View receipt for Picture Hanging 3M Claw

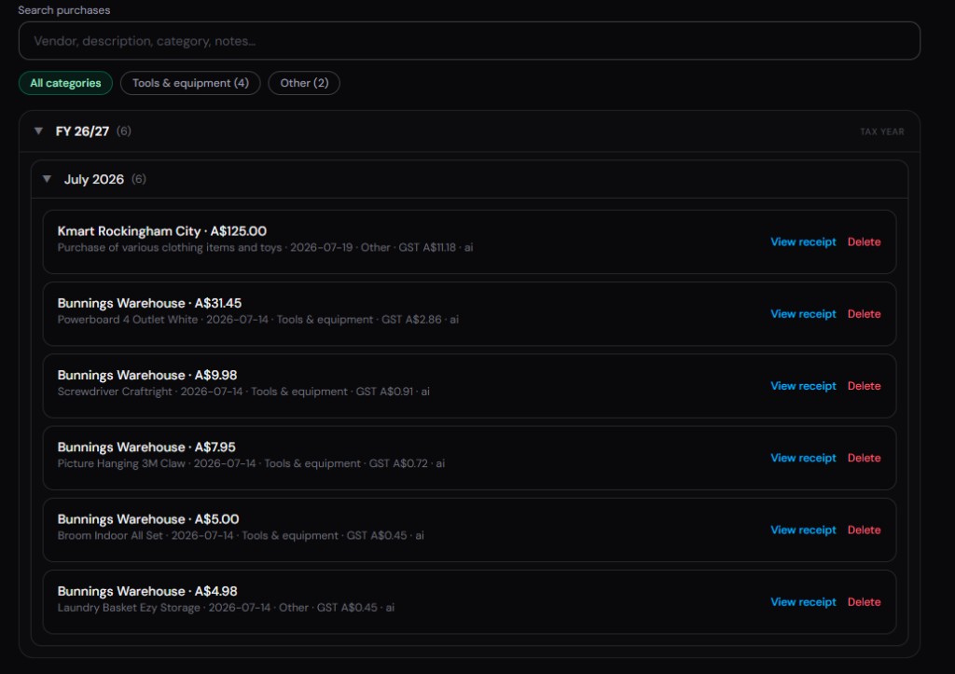coord(803,457)
